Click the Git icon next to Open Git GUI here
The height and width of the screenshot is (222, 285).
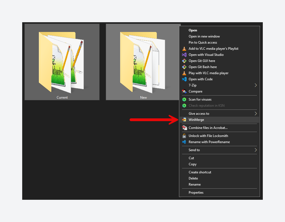coord(184,61)
